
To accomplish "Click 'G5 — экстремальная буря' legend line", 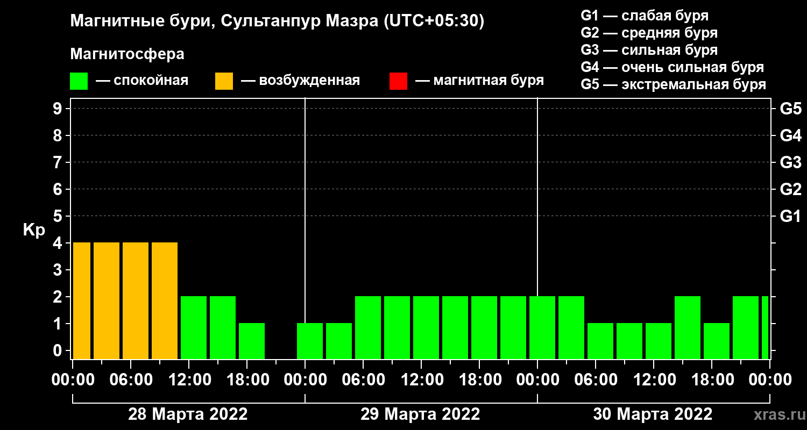I will pos(674,84).
